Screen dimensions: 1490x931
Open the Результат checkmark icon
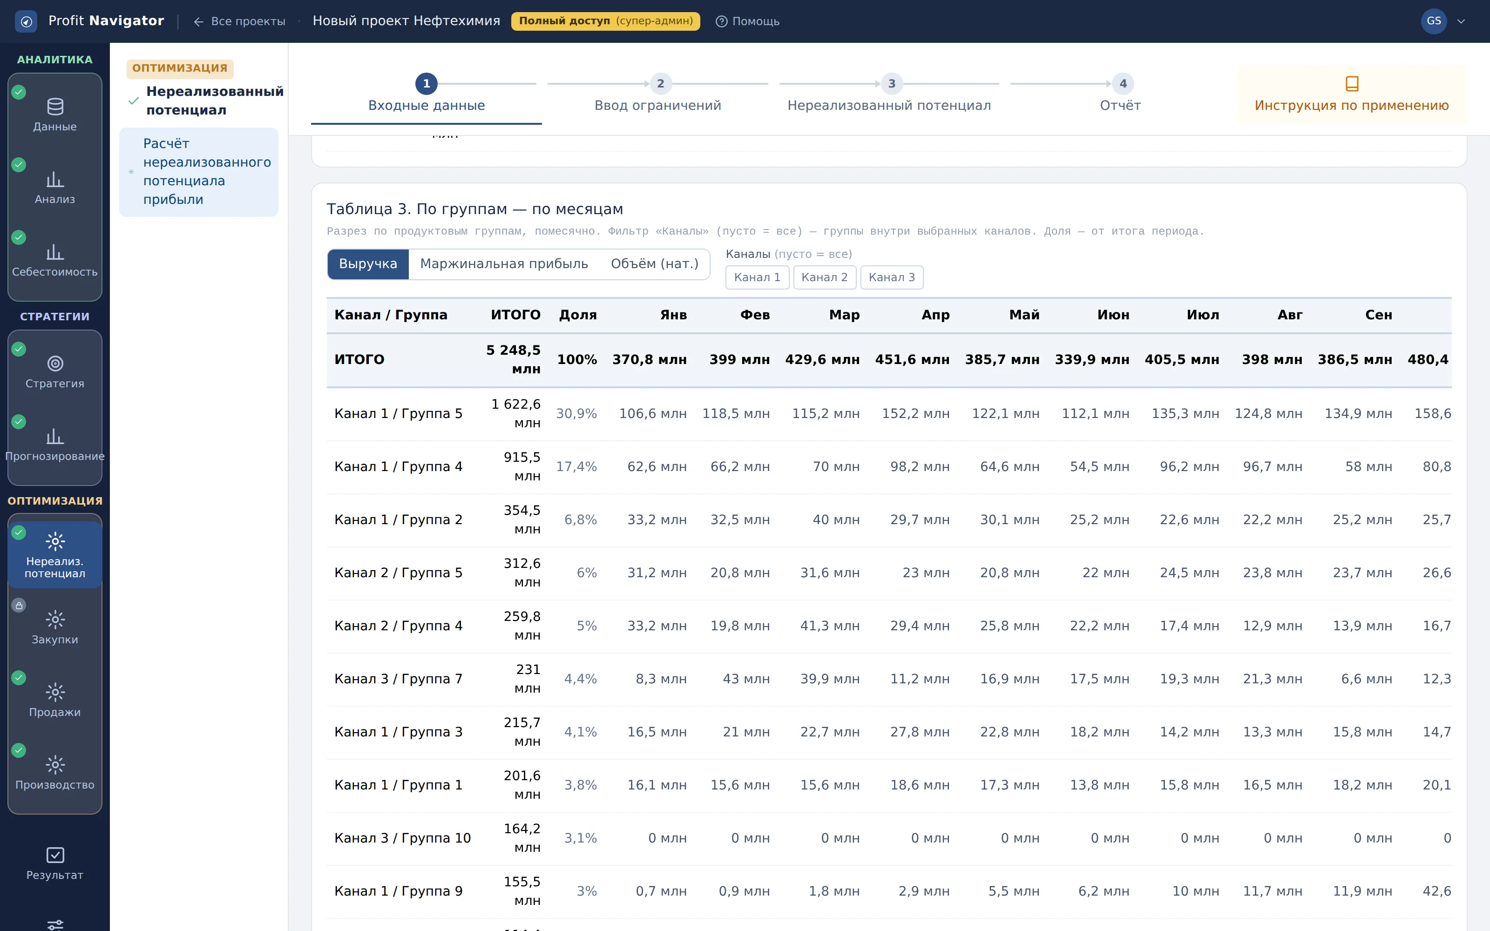pyautogui.click(x=55, y=855)
